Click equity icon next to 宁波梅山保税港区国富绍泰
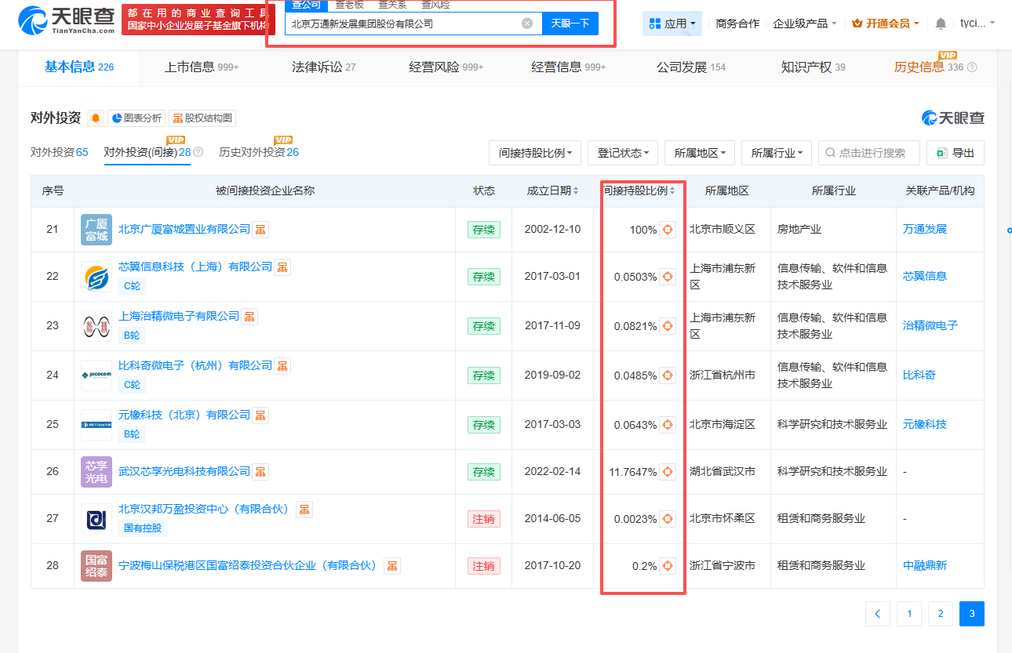 tap(392, 566)
